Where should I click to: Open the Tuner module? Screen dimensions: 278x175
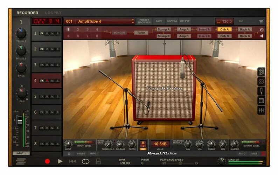coord(141,33)
